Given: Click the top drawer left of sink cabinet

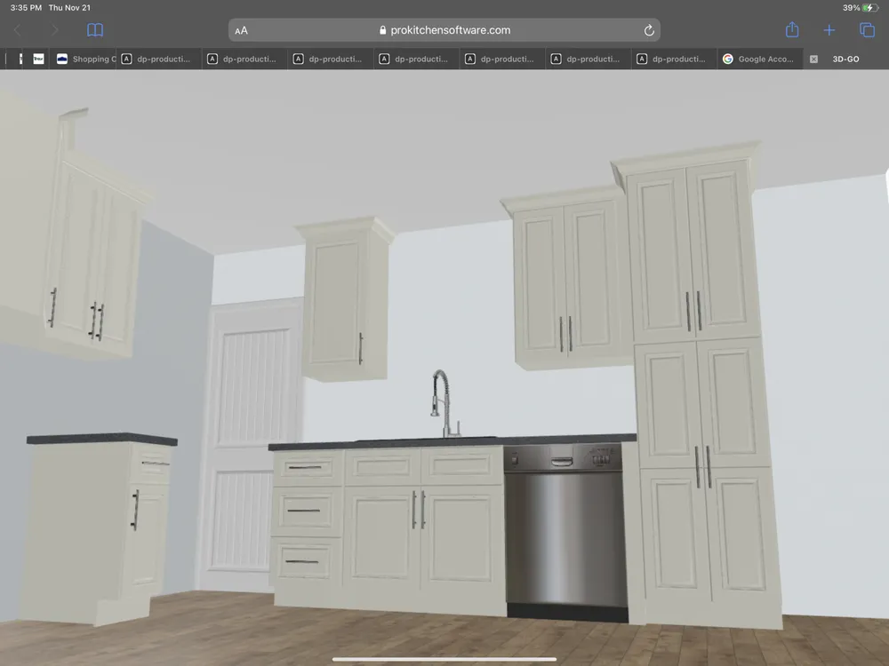Looking at the screenshot, I should coord(307,467).
